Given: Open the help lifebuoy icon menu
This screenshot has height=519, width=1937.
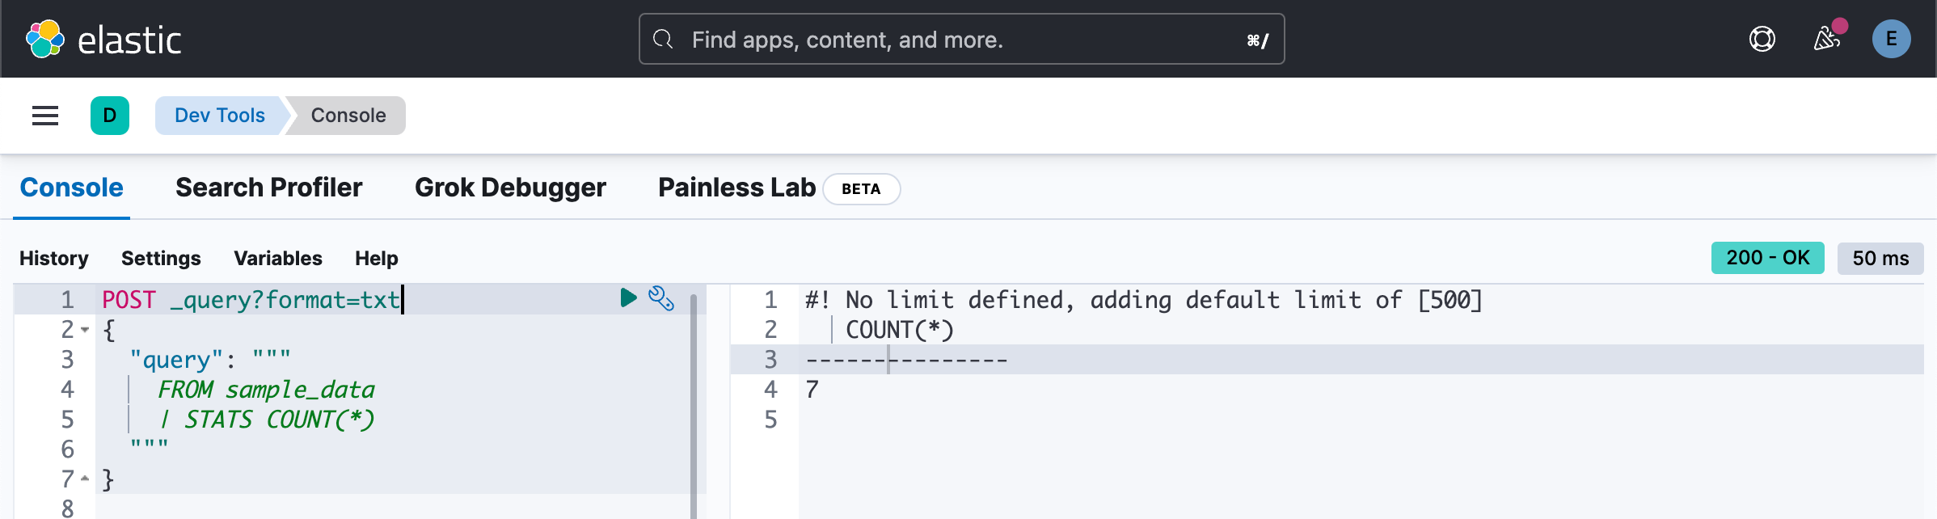Looking at the screenshot, I should (1762, 39).
